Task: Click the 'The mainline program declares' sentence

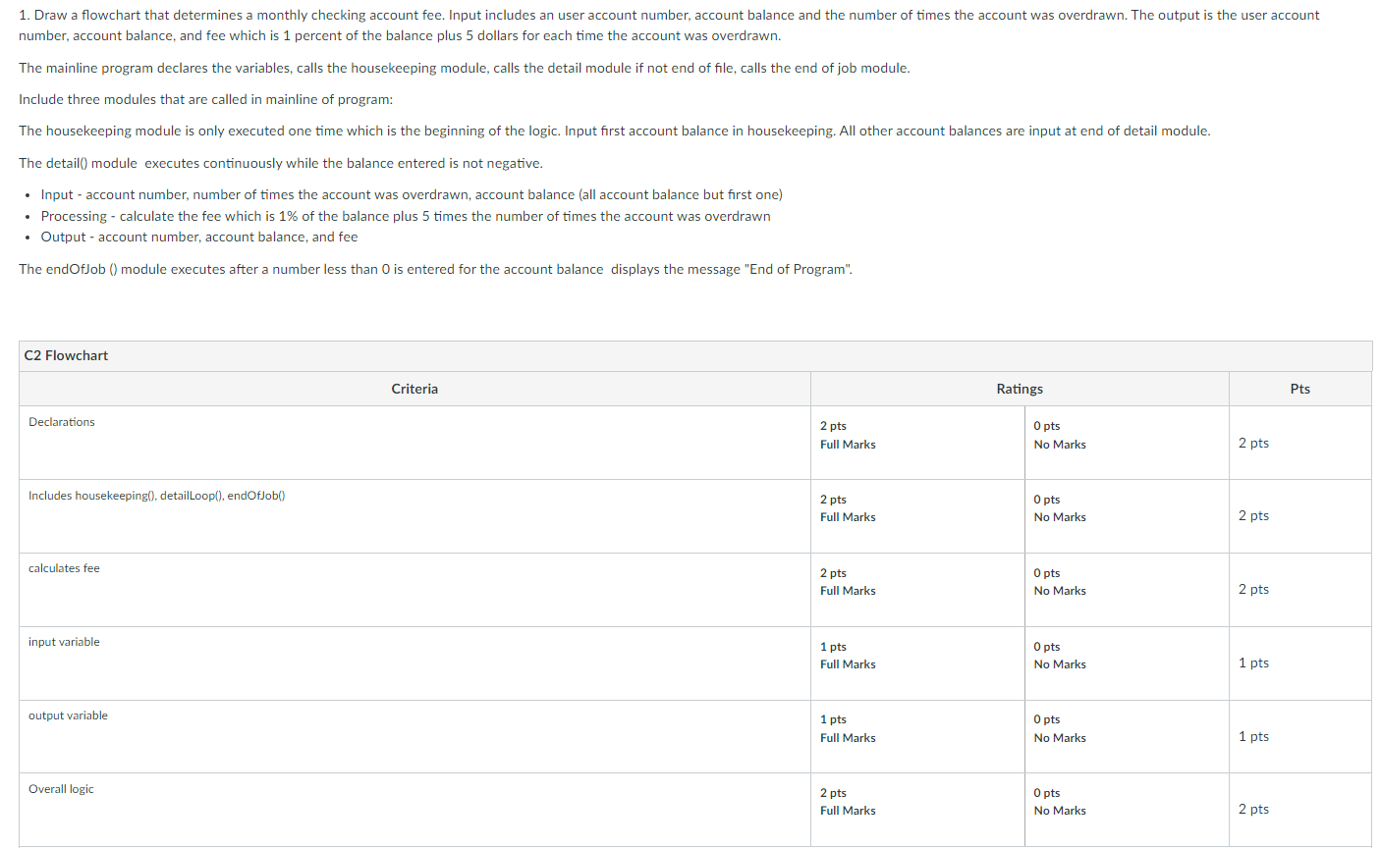Action: coord(465,68)
